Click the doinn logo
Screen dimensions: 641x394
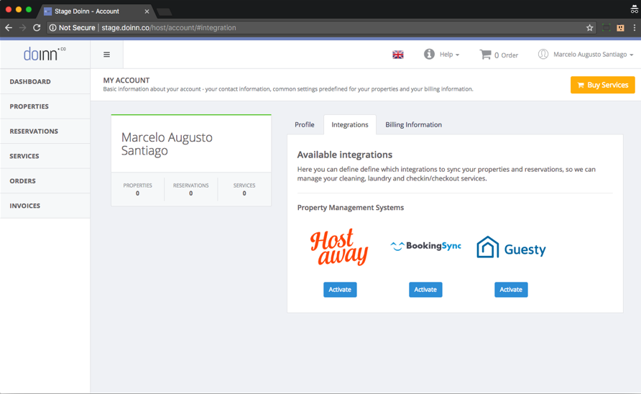click(x=44, y=54)
